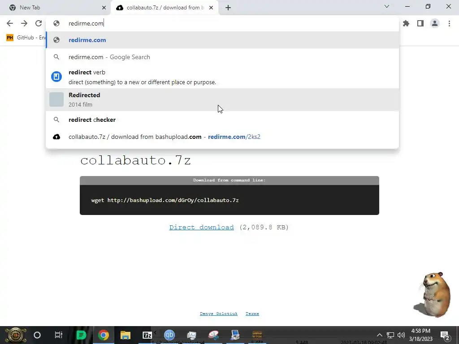This screenshot has height=344, width=459.
Task: Open the volume speaker tray icon
Action: click(401, 335)
